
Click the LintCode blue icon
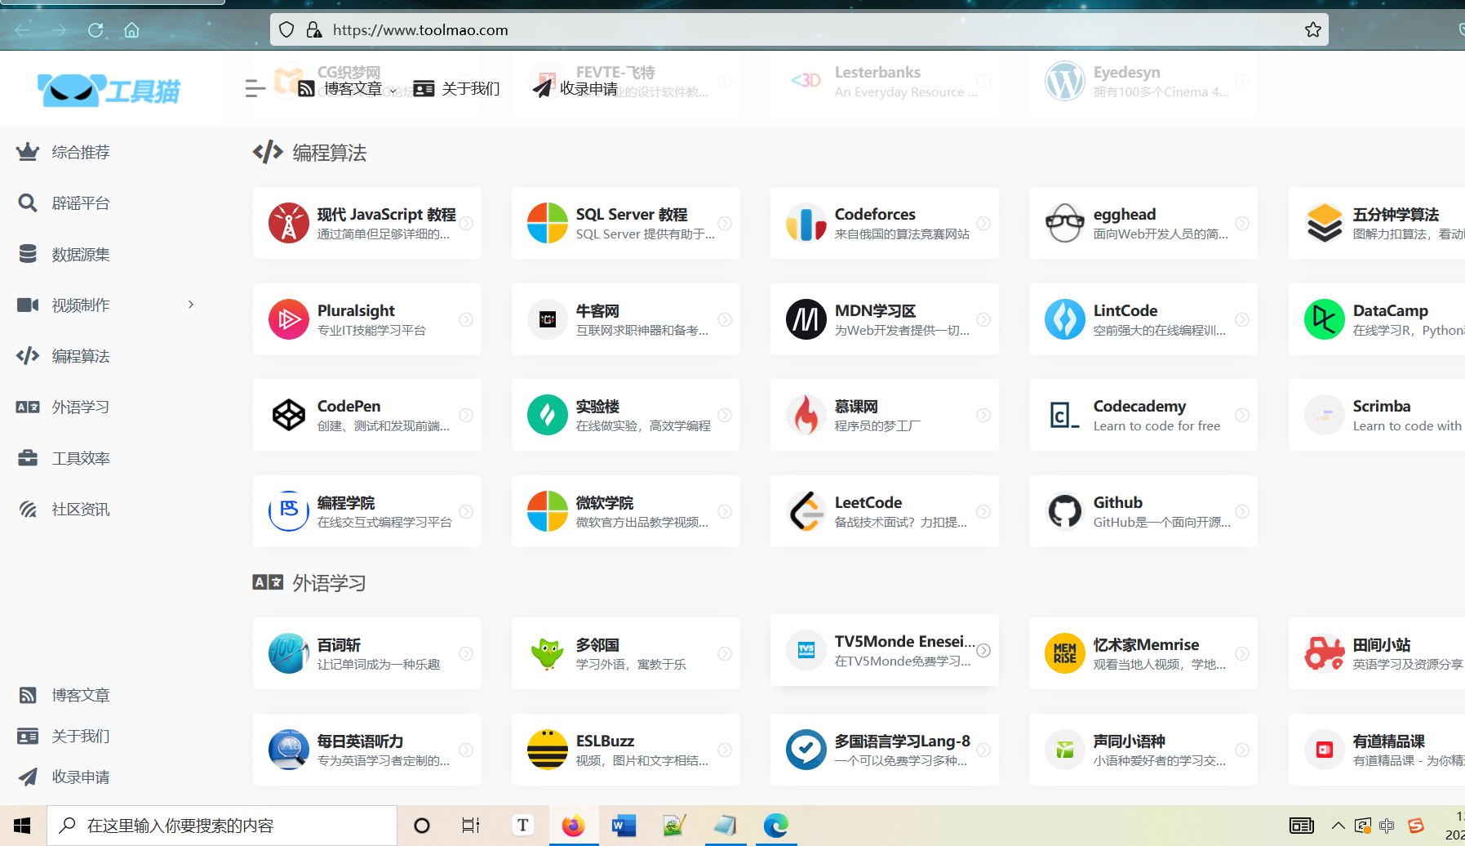tap(1065, 319)
